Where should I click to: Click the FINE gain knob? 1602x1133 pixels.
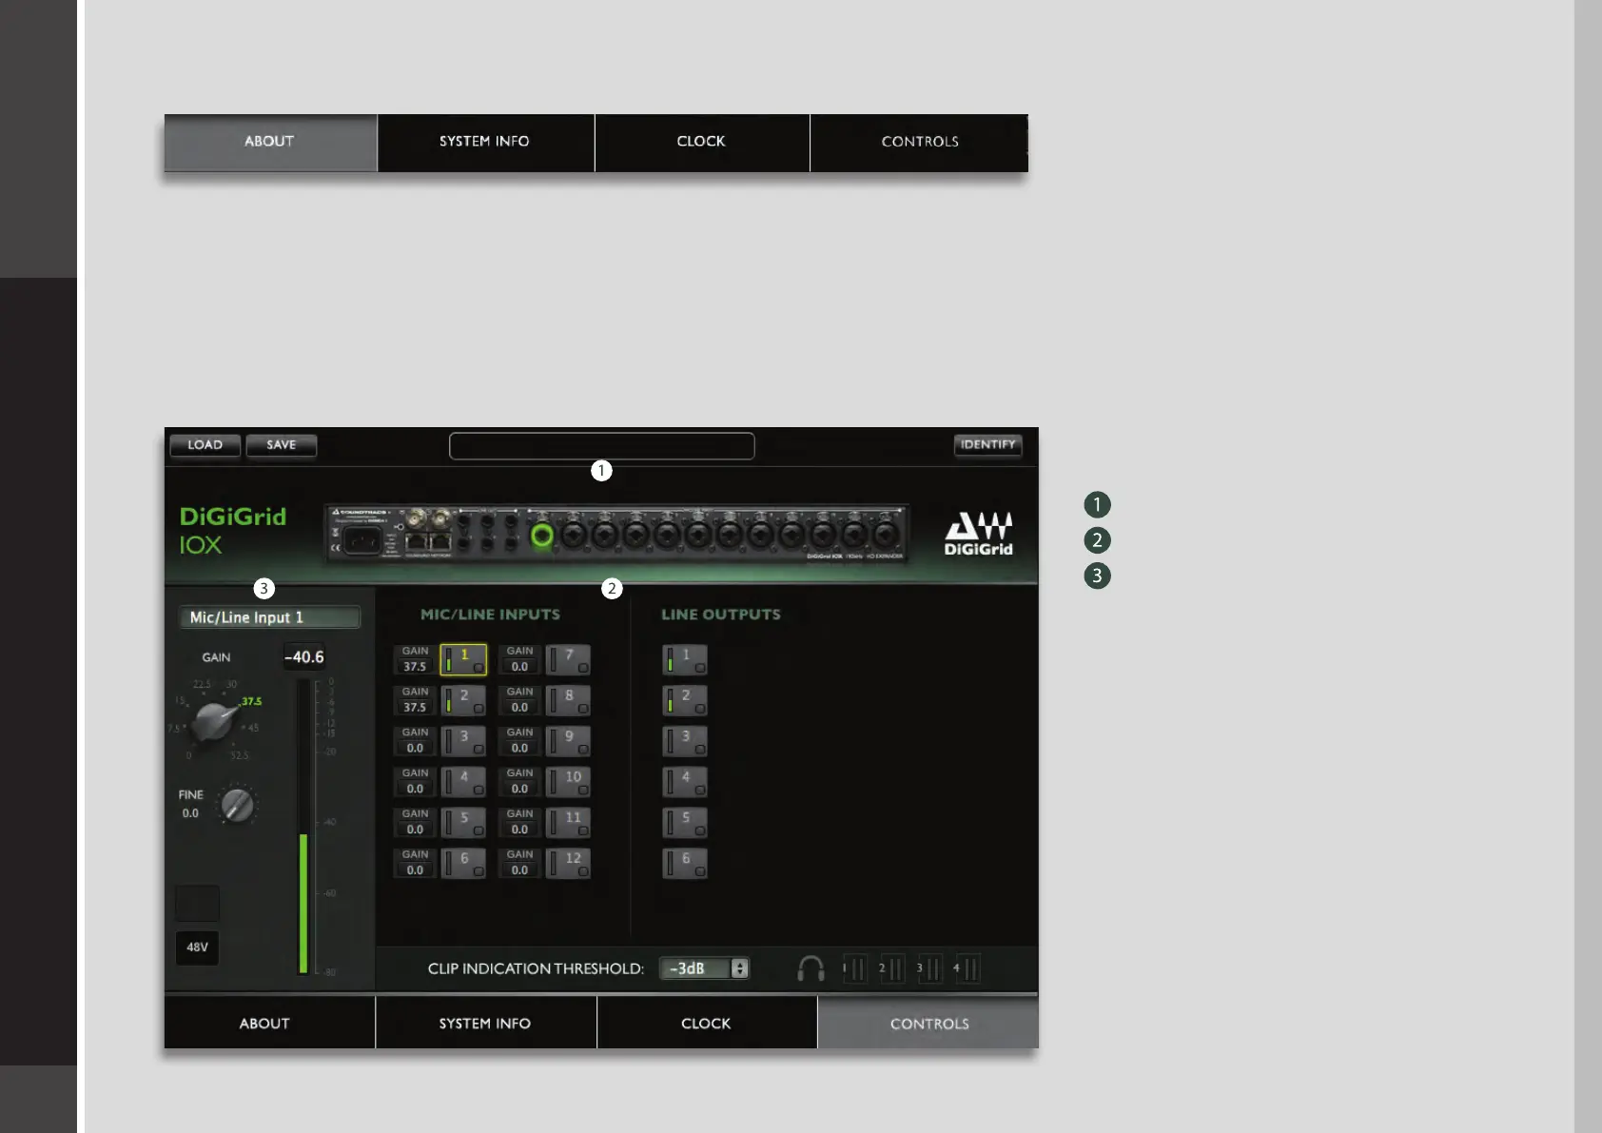[x=237, y=805]
